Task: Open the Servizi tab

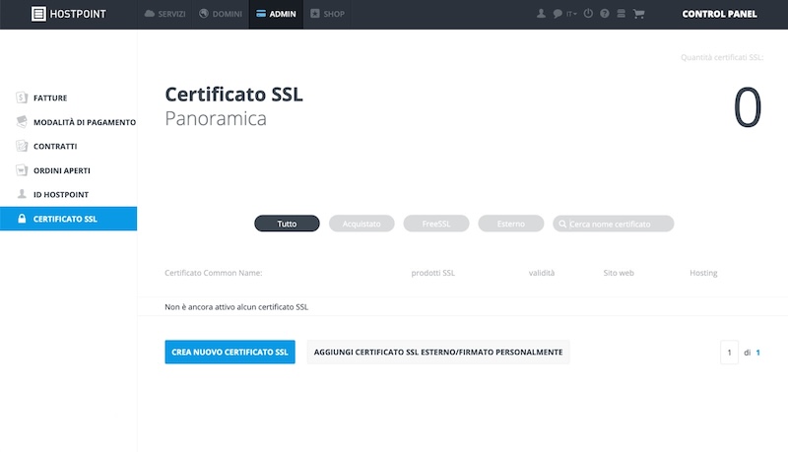Action: (164, 14)
